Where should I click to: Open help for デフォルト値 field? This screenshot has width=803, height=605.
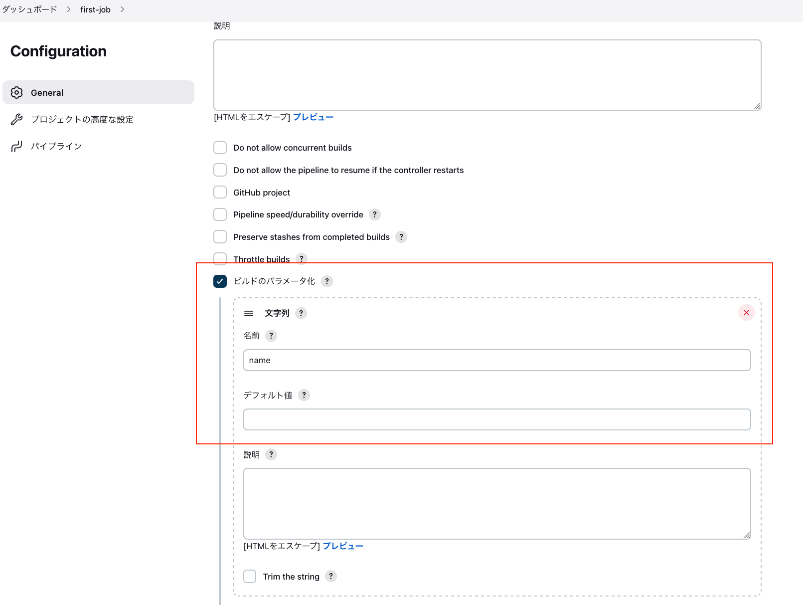coord(304,395)
